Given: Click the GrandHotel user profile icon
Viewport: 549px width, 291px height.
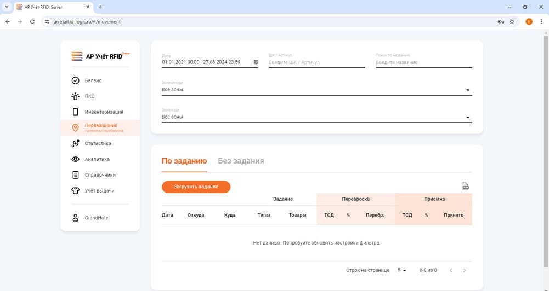Looking at the screenshot, I should coord(76,218).
